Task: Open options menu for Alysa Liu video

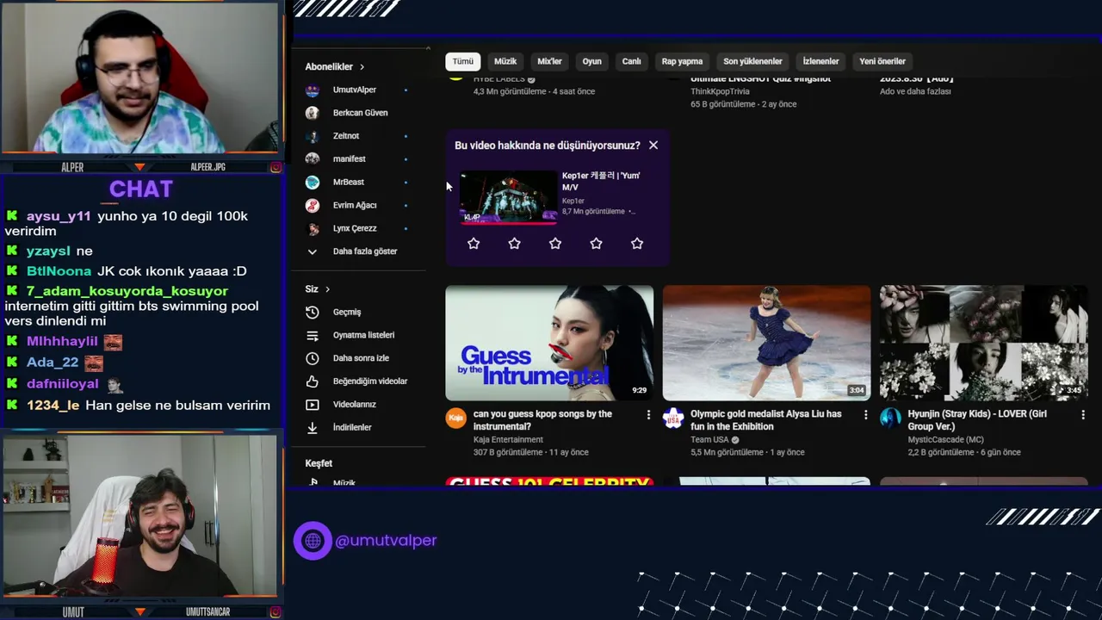Action: coord(865,415)
